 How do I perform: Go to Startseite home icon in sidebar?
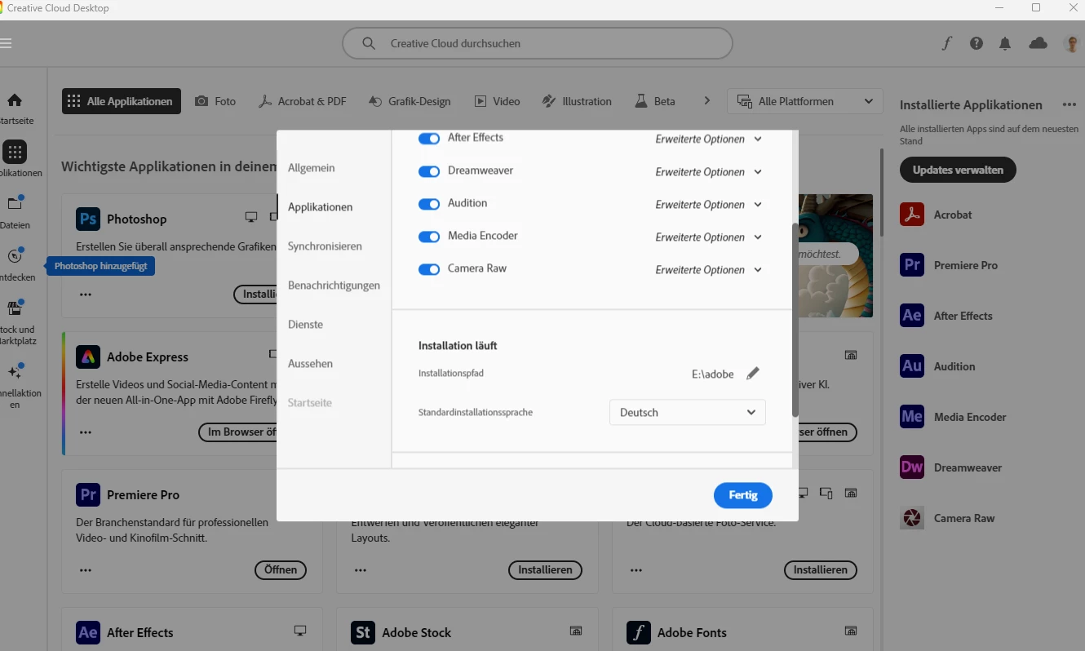pos(15,100)
